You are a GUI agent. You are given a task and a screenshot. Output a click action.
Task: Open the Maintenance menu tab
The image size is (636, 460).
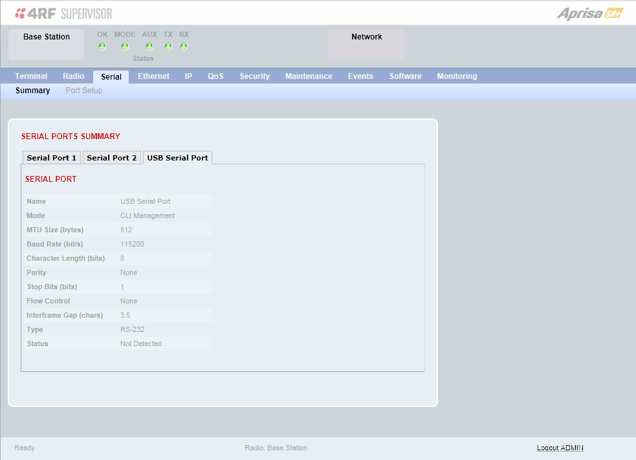point(309,76)
